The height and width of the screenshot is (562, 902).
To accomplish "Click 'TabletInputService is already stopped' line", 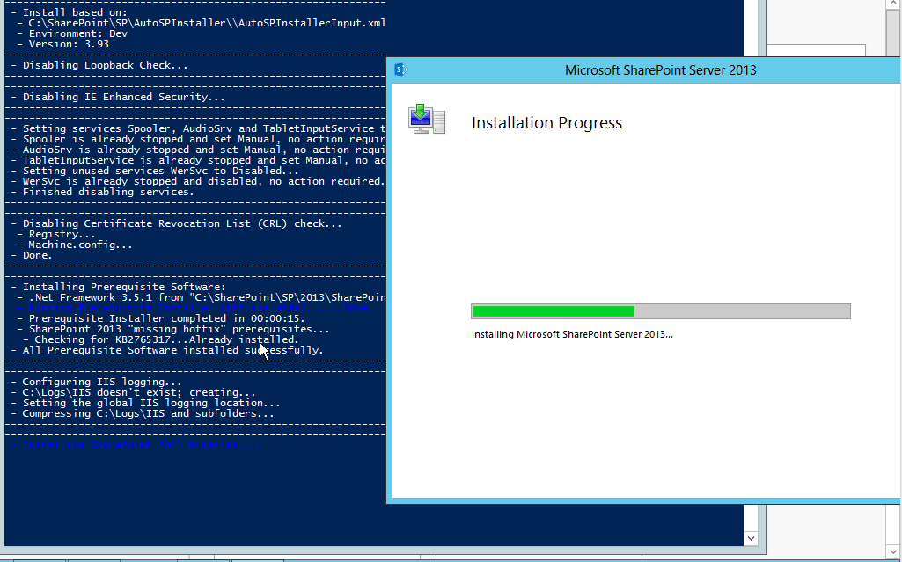I will coord(199,160).
